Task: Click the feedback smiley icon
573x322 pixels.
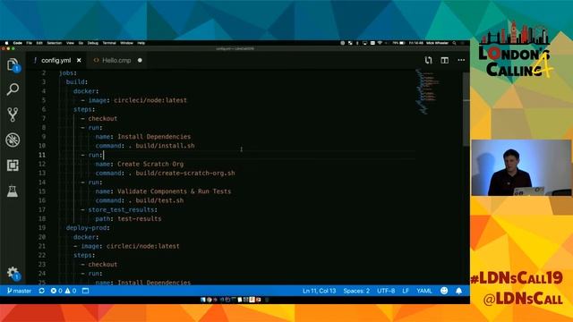Action: pyautogui.click(x=444, y=291)
